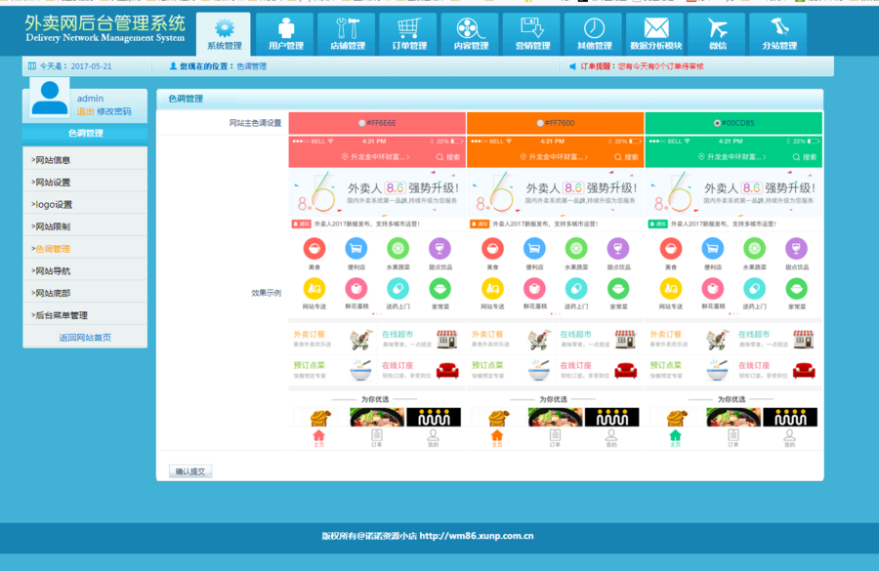Click the 外卖网后台管理系统 logo title
The height and width of the screenshot is (571, 879).
tap(105, 23)
